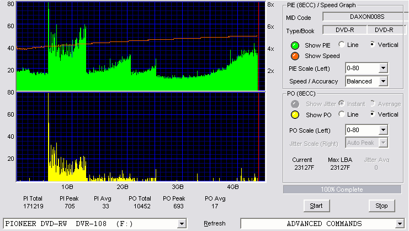Open PIE Scale (Left) dropdown arrow

(x=383, y=68)
